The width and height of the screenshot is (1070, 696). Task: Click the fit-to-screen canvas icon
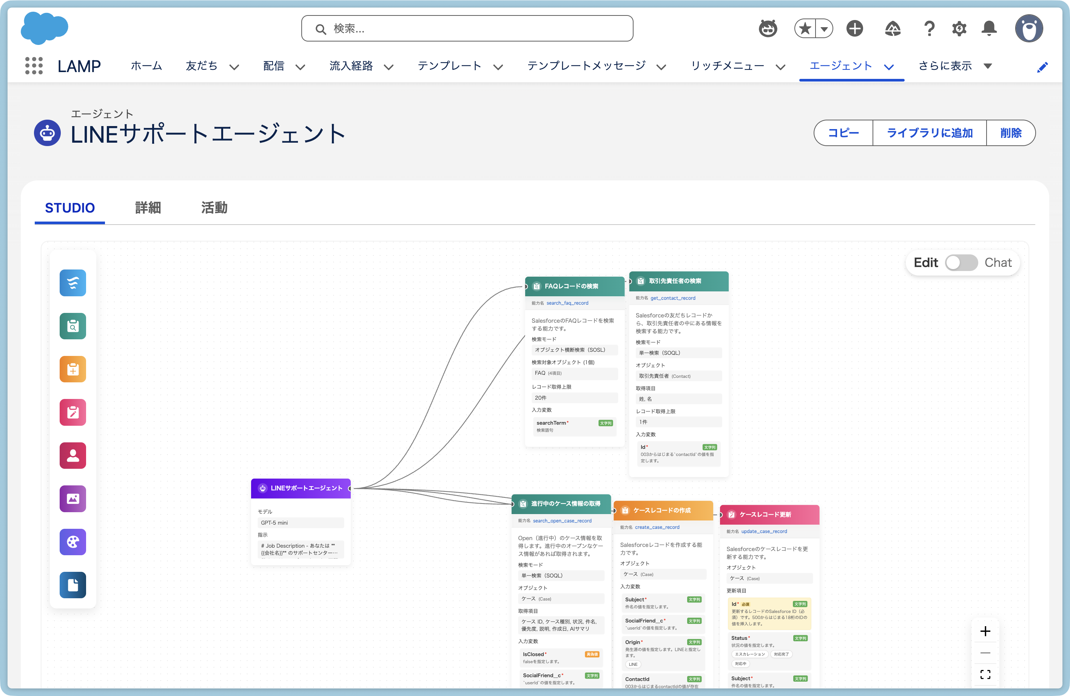pos(985,674)
